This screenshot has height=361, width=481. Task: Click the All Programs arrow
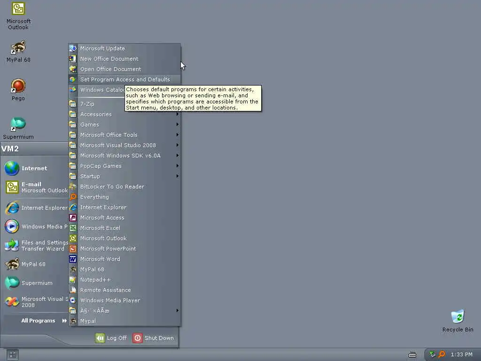64,321
